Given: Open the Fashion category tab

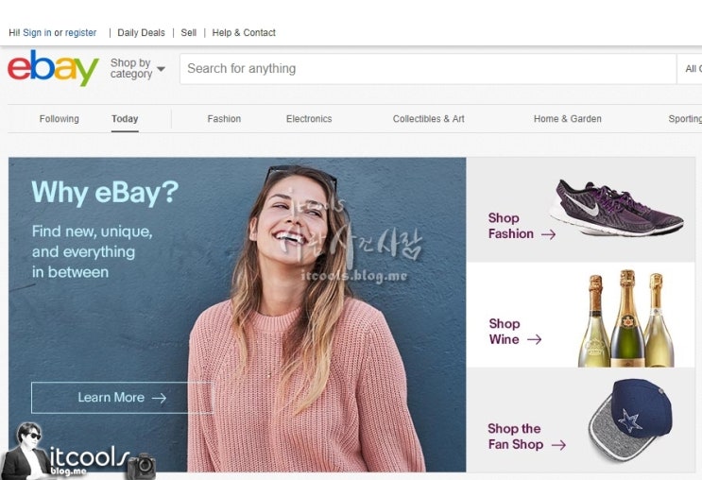Looking at the screenshot, I should click(224, 119).
